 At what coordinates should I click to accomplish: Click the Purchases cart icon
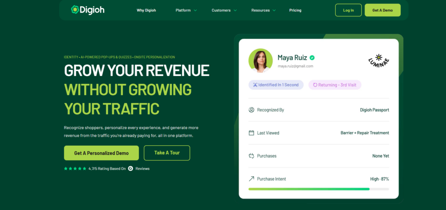(x=251, y=156)
